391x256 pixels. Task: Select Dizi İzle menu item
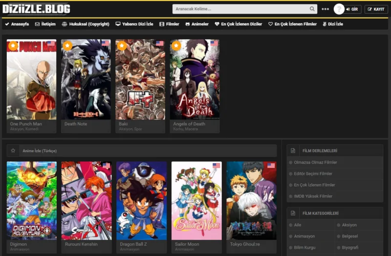(x=333, y=24)
